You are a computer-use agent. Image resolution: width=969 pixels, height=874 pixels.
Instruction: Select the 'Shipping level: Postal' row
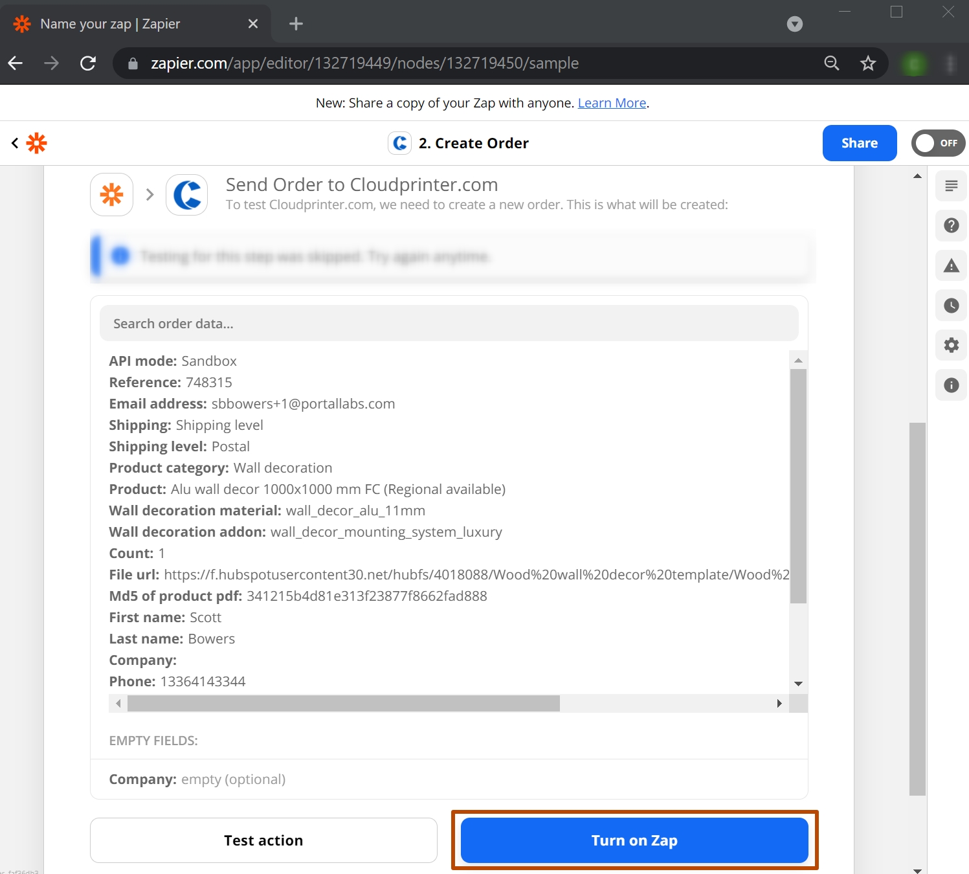click(179, 446)
